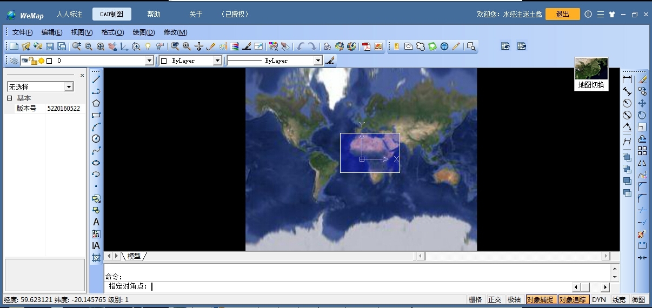
Task: Select the 模型 model tab
Action: (x=134, y=256)
